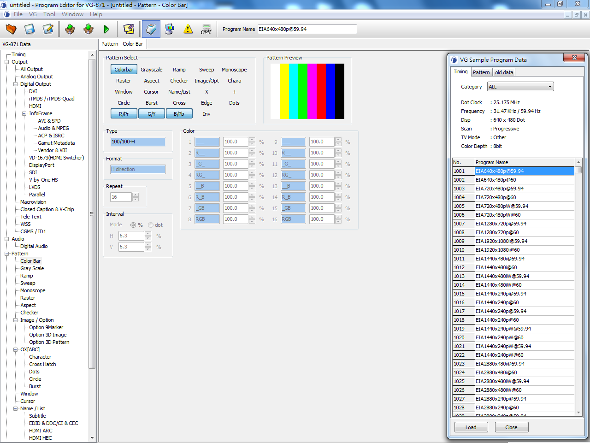590x443 pixels.
Task: Collapse the Name / List tree node
Action: click(x=16, y=408)
